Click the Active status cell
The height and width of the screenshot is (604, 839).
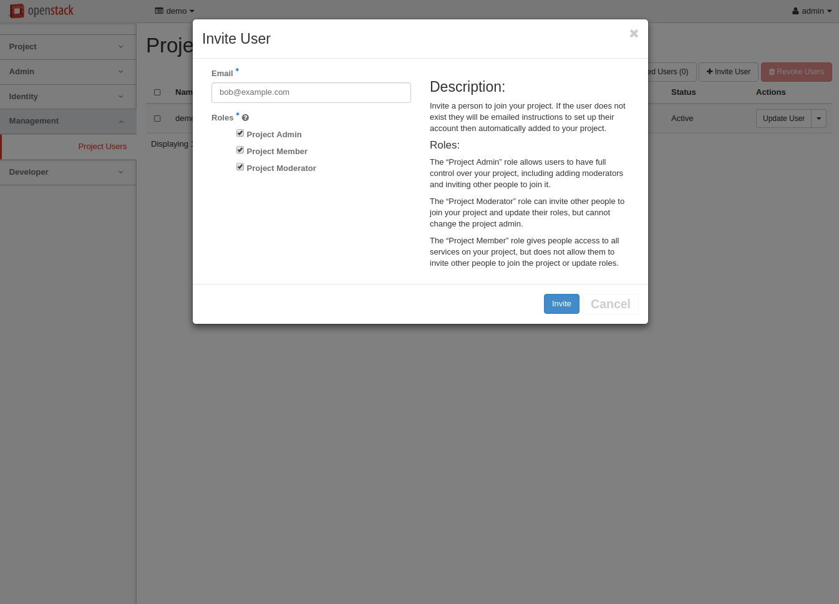pyautogui.click(x=682, y=119)
